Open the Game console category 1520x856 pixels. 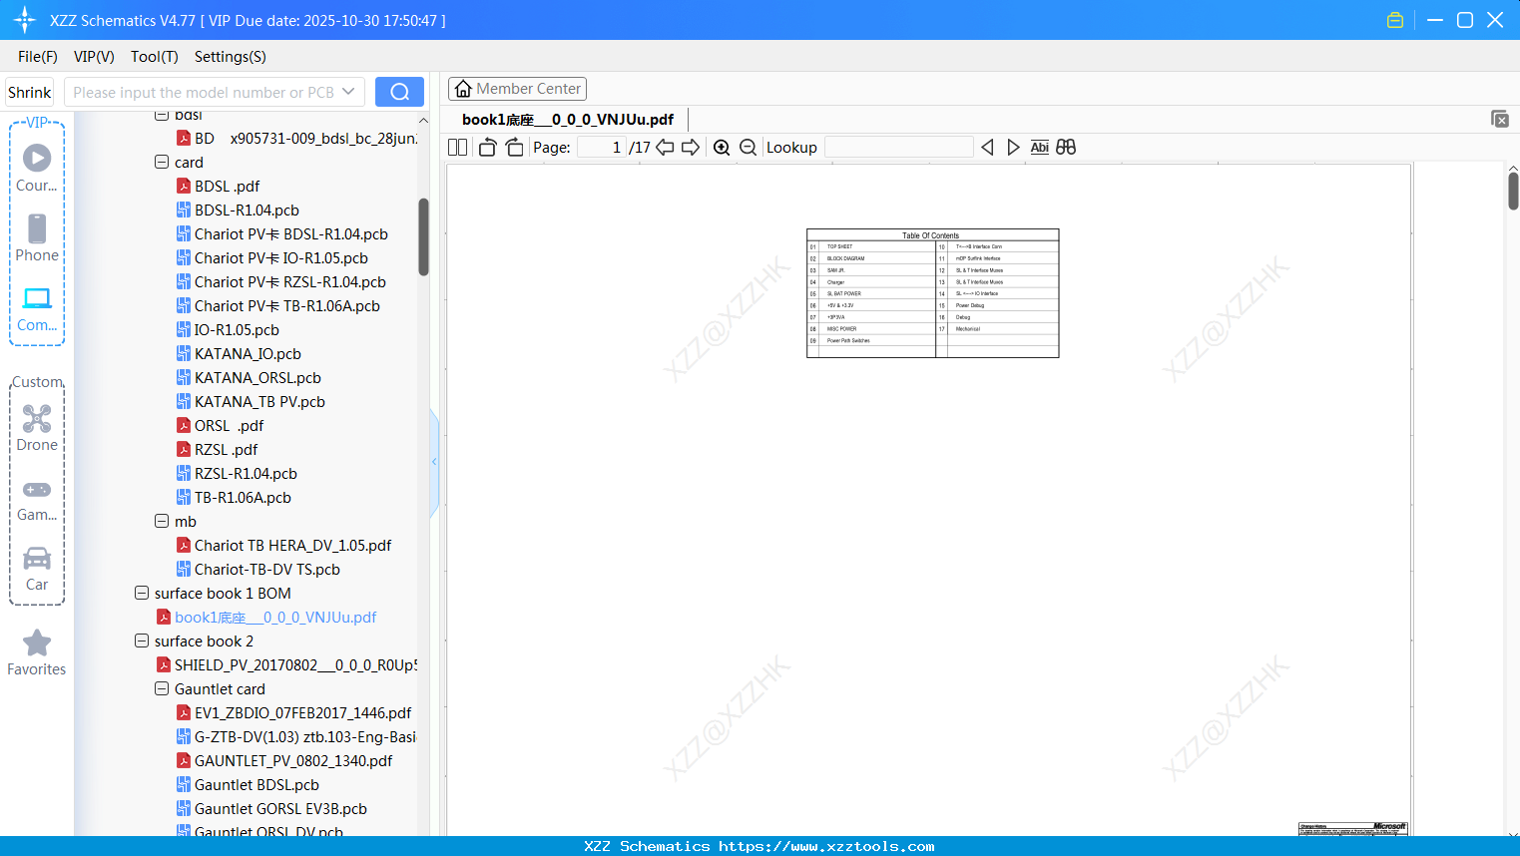point(37,499)
